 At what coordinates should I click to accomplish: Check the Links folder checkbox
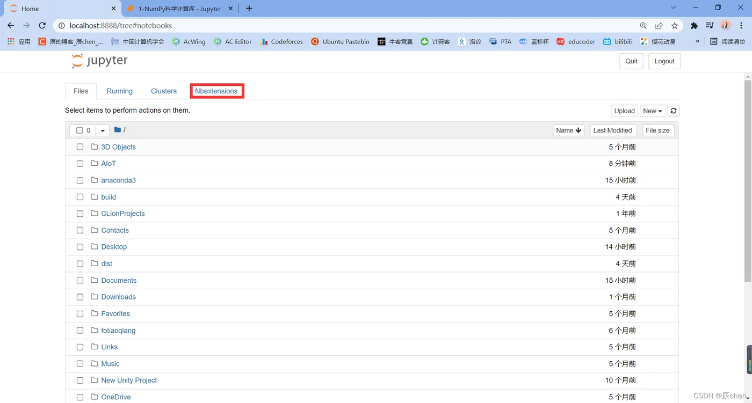coord(80,347)
